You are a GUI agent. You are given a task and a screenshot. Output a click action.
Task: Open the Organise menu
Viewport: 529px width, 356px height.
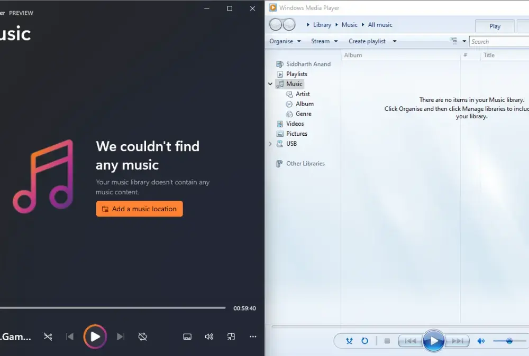pyautogui.click(x=285, y=41)
